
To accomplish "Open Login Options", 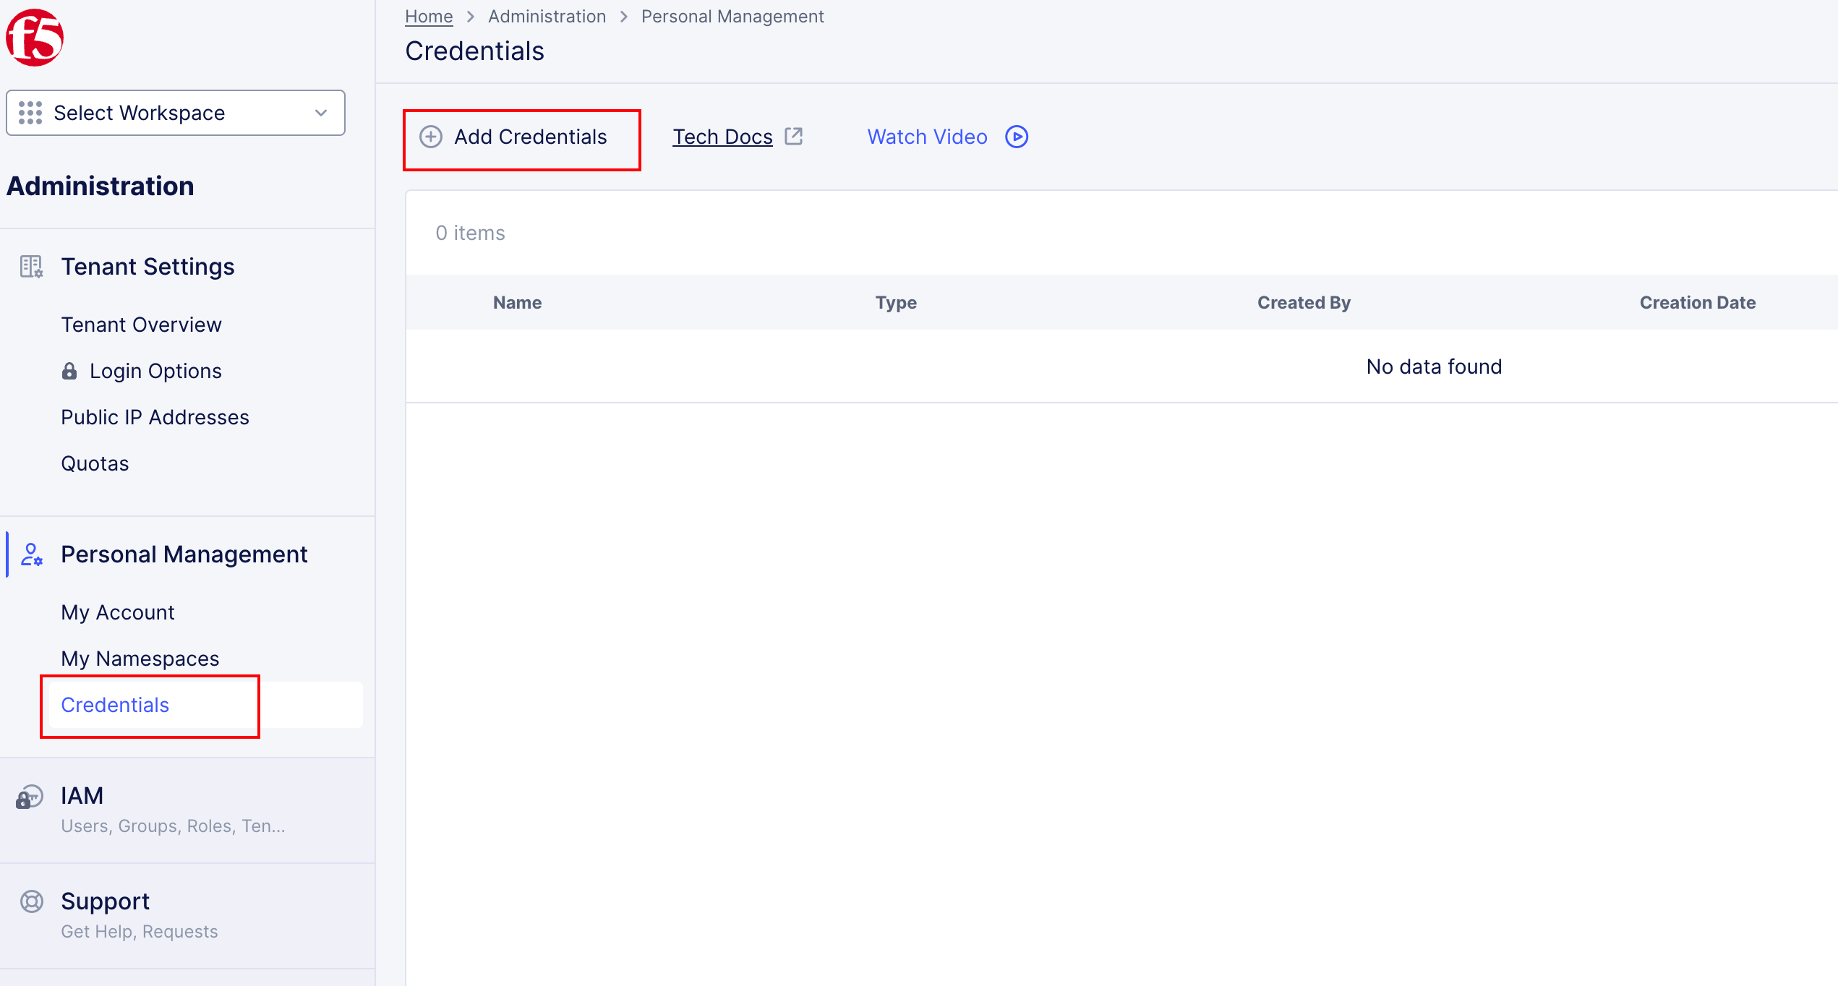I will pyautogui.click(x=155, y=371).
